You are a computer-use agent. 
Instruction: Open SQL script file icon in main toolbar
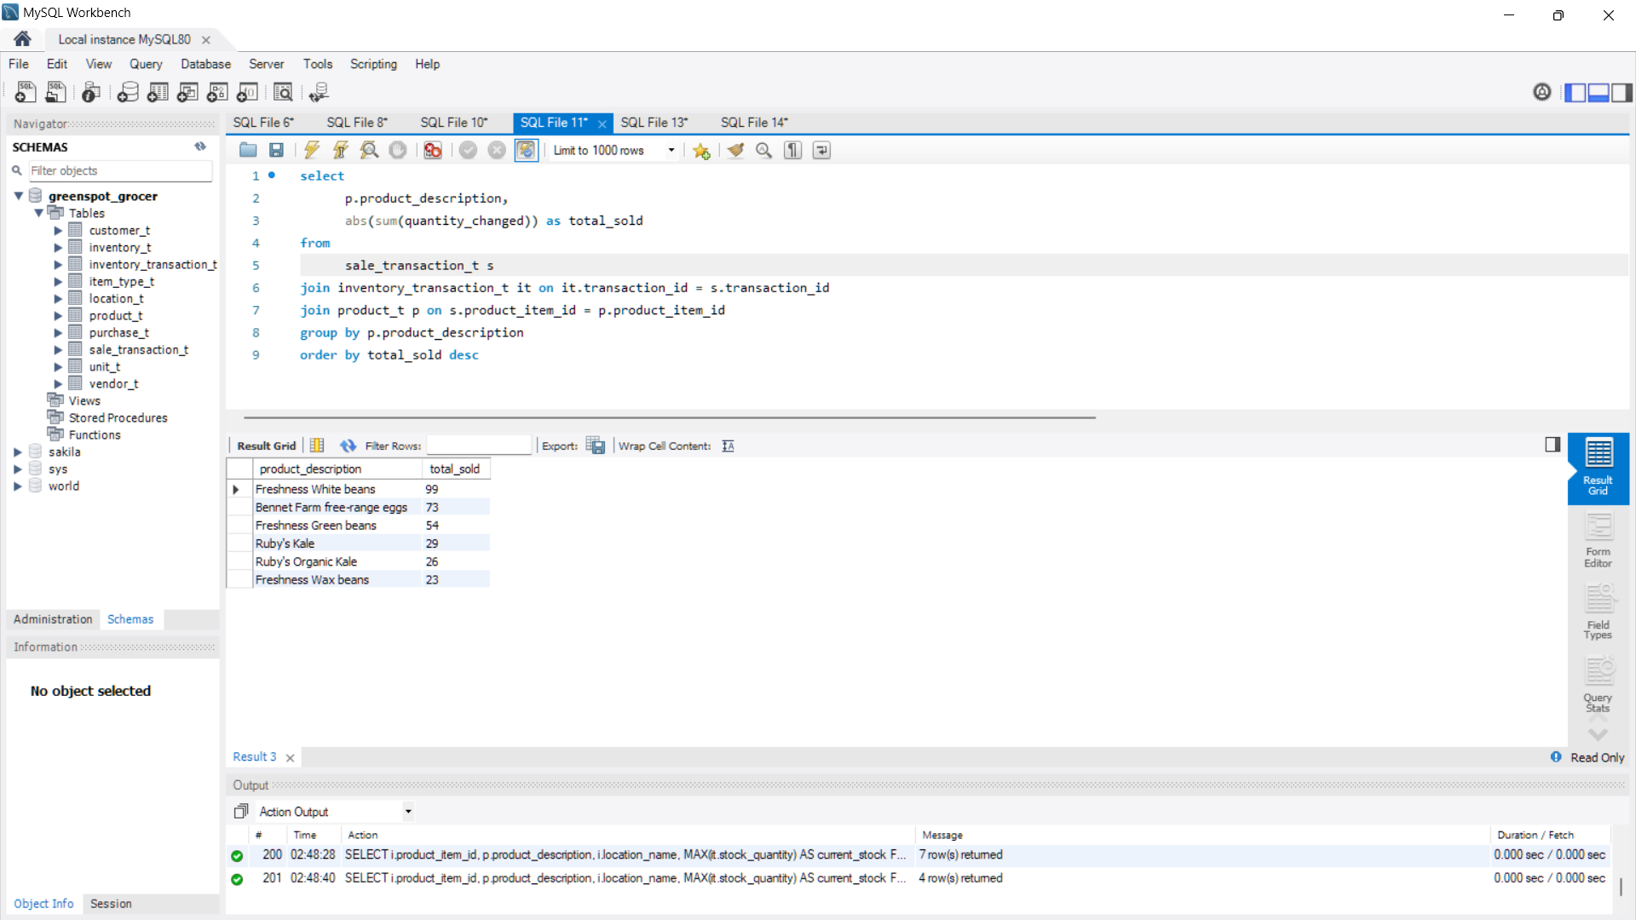(56, 92)
